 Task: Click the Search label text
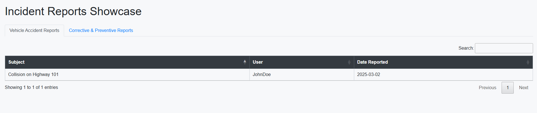point(466,48)
